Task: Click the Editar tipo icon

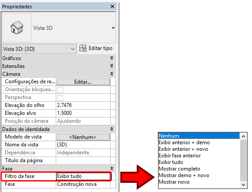Action: pos(83,48)
